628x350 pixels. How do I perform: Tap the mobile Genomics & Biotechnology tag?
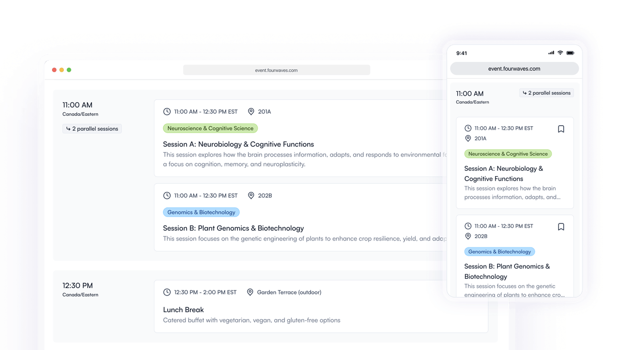coord(499,251)
